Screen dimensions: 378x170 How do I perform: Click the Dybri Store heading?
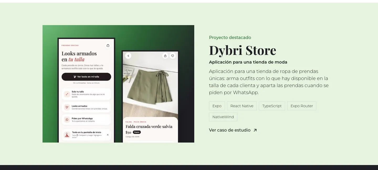(243, 50)
